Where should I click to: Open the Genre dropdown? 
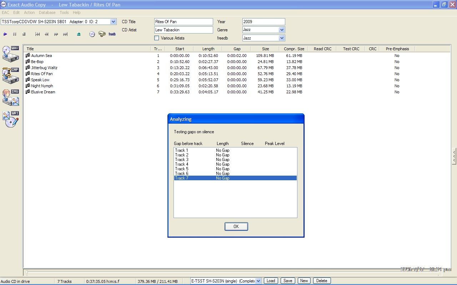click(282, 30)
